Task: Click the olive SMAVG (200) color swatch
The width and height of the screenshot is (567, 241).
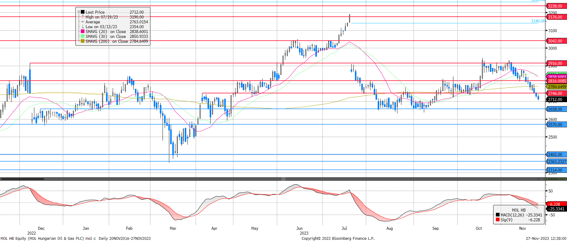Action: point(83,41)
